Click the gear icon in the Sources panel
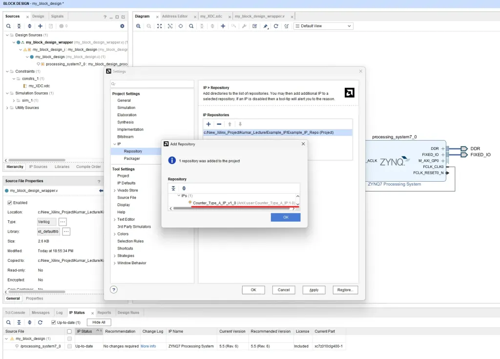The image size is (500, 359). [x=122, y=26]
